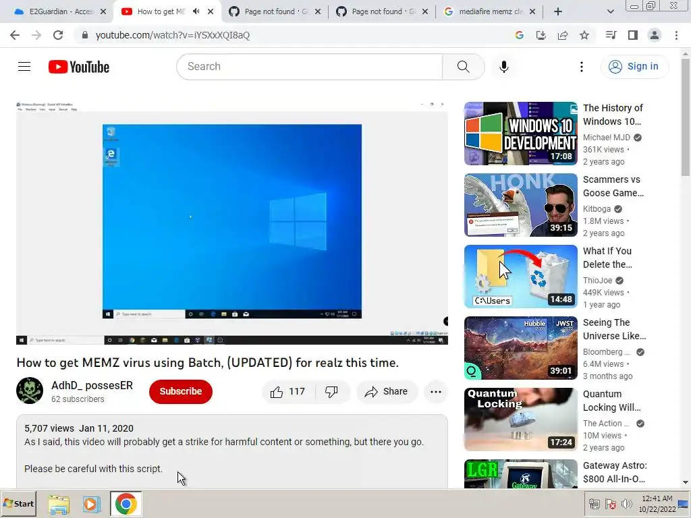Open YouTube settings three-dot menu
691x518 pixels.
tap(581, 67)
